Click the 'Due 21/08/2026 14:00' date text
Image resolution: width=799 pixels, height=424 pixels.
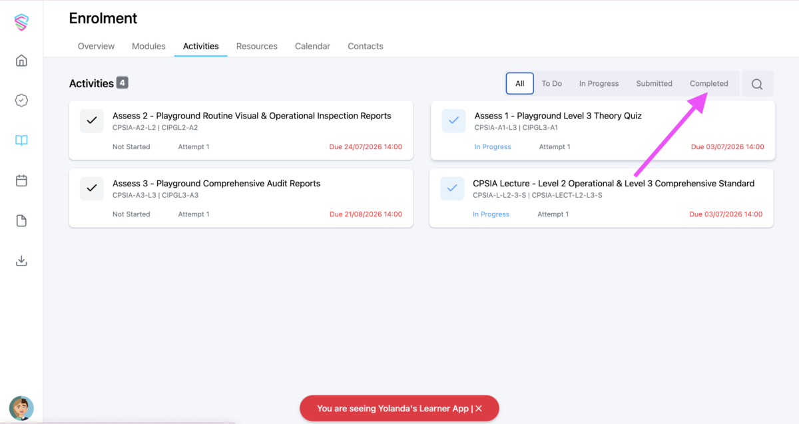[366, 214]
